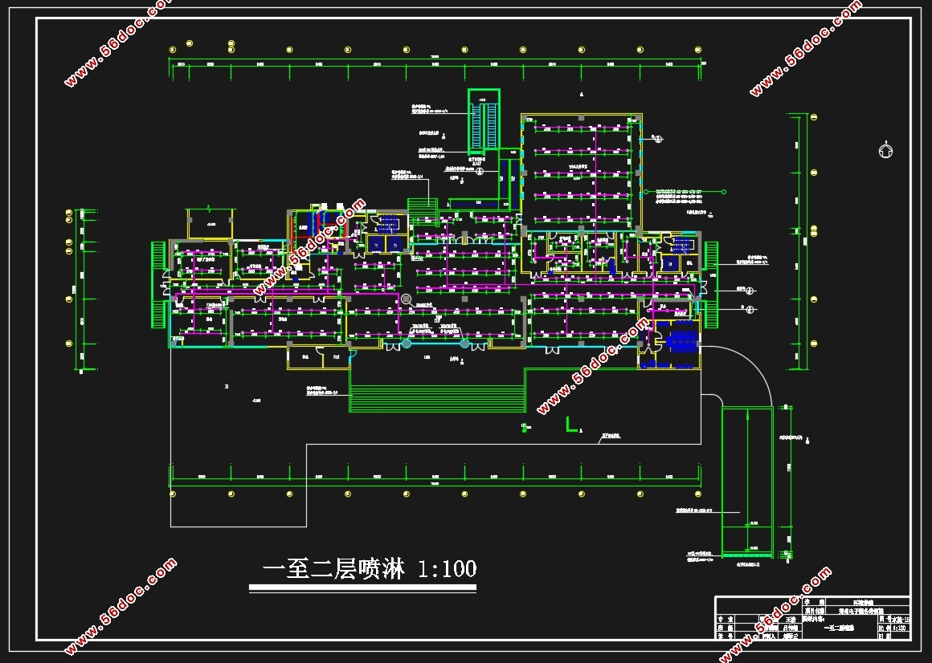Image resolution: width=932 pixels, height=663 pixels.
Task: Click the circled riser marker near main corridor
Action: 406,299
